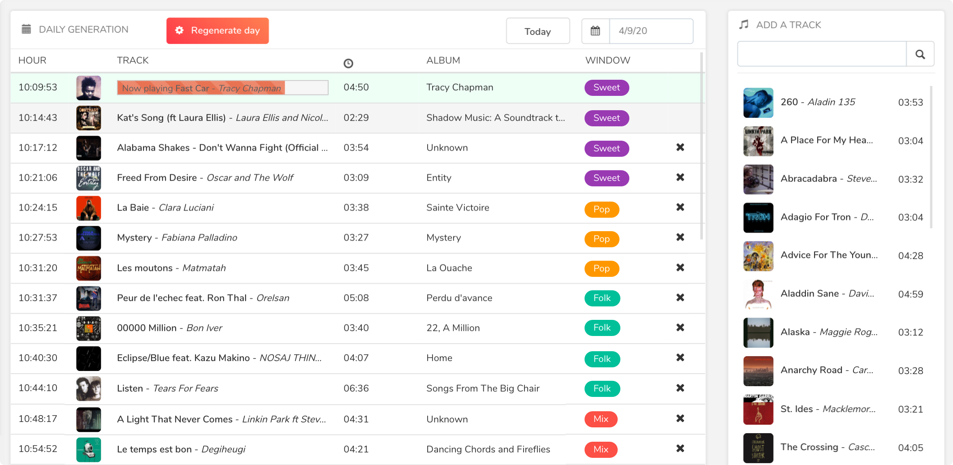This screenshot has width=953, height=465.
Task: Remove Mystery by Fabiana Palladino
Action: pos(680,237)
